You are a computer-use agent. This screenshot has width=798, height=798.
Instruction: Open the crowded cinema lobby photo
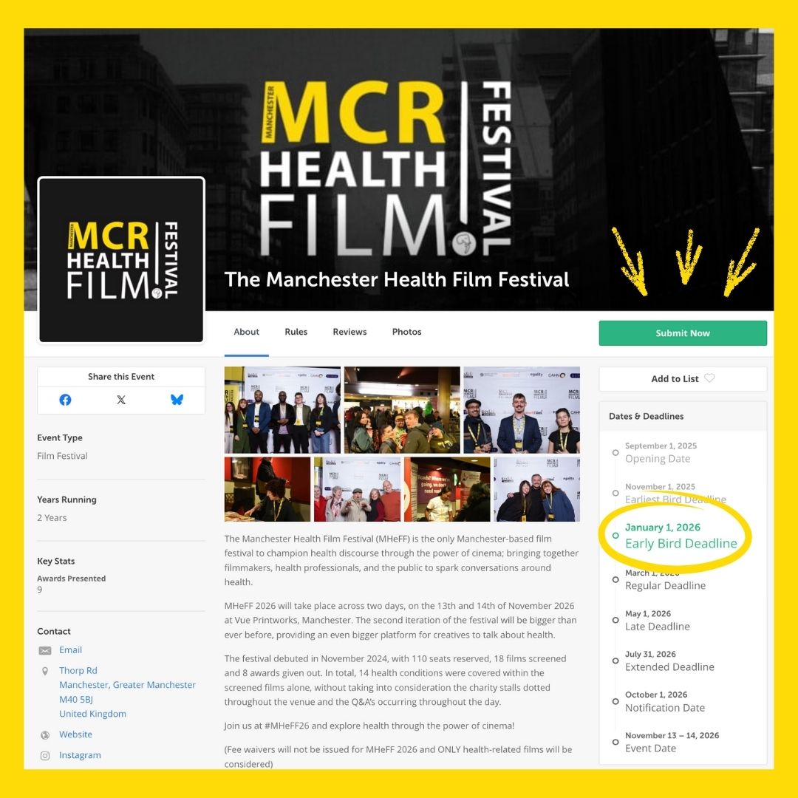tap(402, 409)
